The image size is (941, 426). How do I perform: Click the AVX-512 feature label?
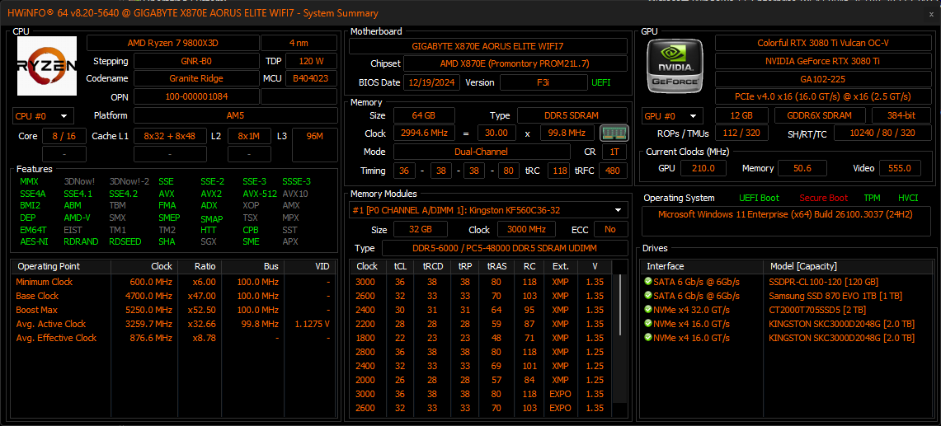[259, 194]
